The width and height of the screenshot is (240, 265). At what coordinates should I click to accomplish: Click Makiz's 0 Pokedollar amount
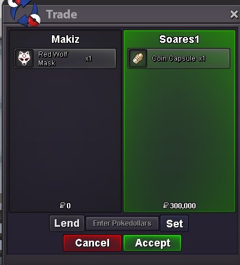tap(65, 205)
